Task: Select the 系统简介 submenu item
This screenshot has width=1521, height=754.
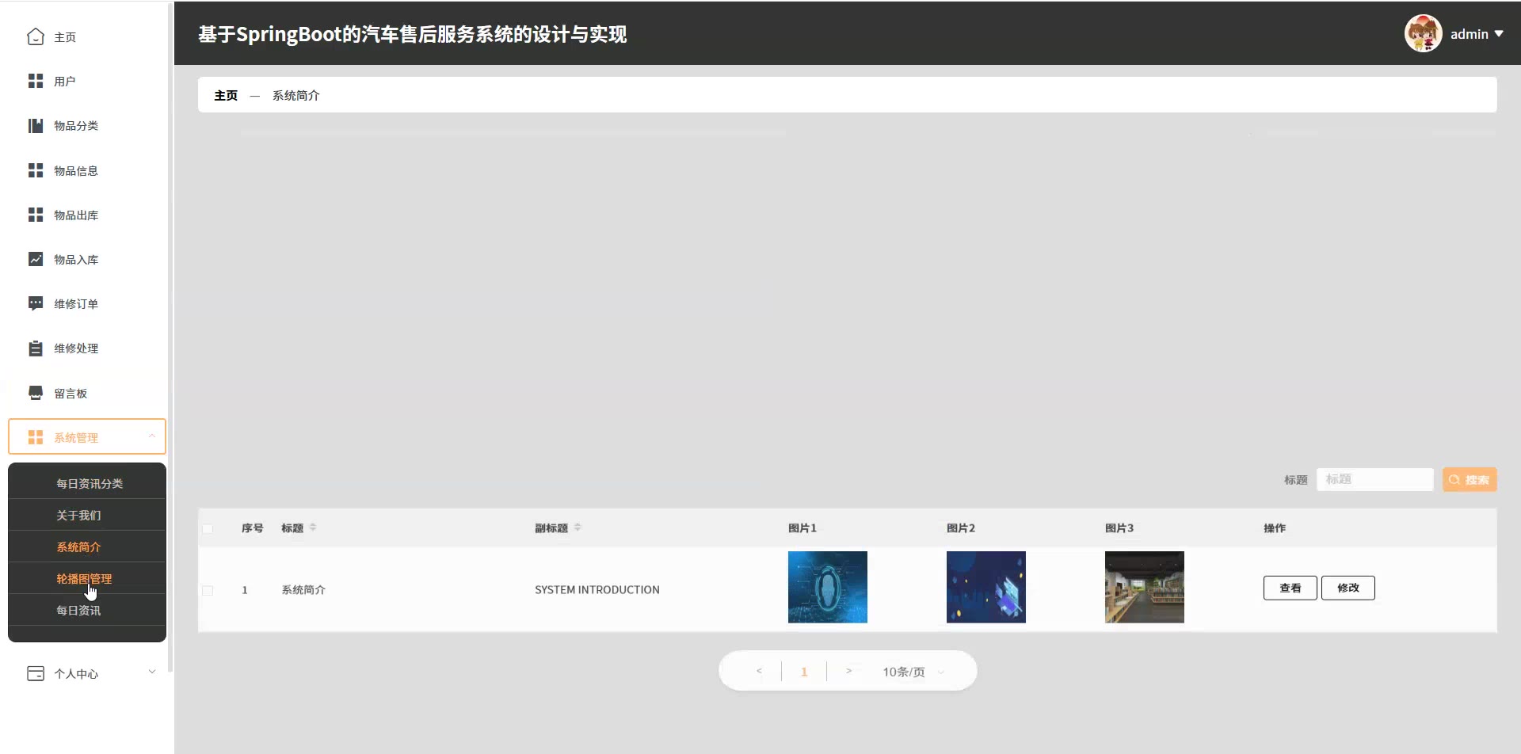Action: point(78,547)
